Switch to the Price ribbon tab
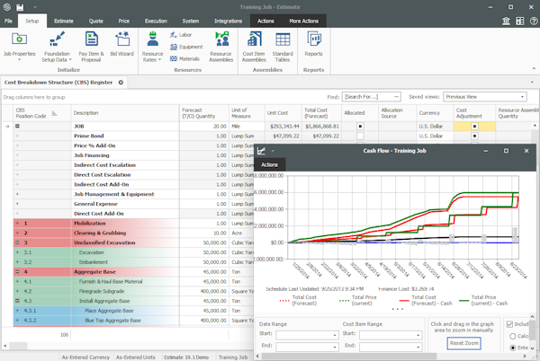The width and height of the screenshot is (540, 361). coord(124,21)
